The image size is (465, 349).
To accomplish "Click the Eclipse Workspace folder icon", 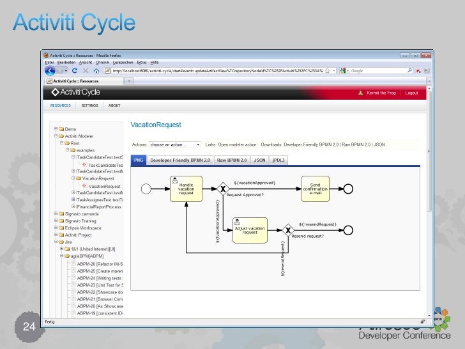I will point(61,228).
